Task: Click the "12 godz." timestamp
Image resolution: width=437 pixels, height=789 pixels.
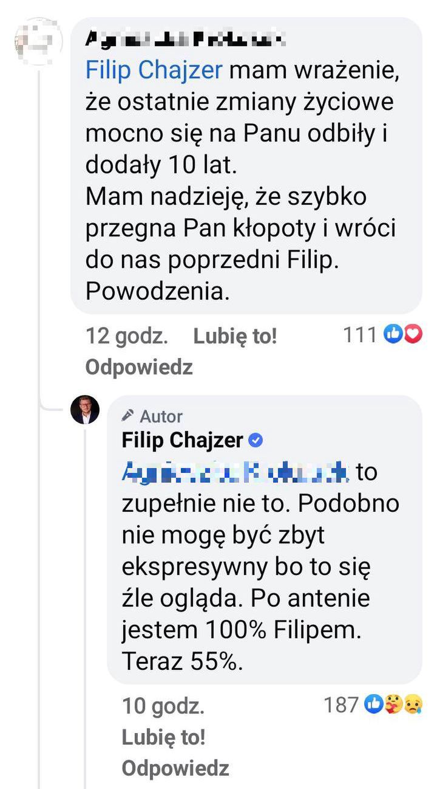Action: point(127,336)
